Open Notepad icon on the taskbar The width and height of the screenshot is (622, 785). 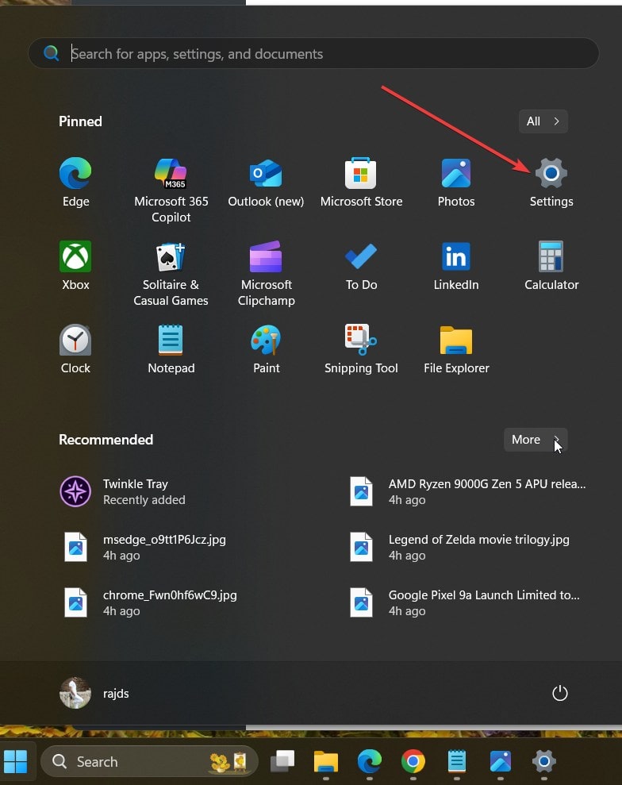456,761
